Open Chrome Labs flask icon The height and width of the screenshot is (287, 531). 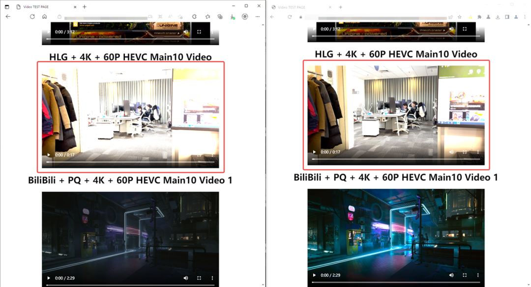click(x=488, y=17)
